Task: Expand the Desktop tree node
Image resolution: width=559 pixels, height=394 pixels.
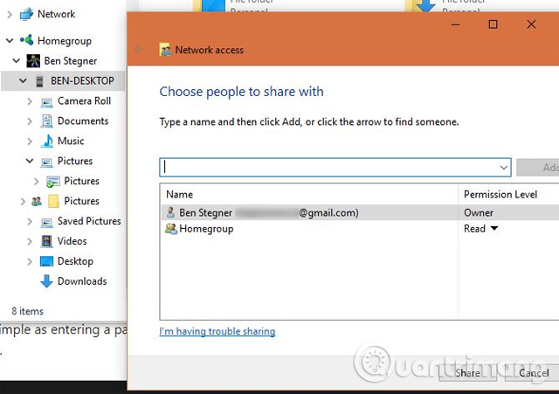Action: coord(30,261)
